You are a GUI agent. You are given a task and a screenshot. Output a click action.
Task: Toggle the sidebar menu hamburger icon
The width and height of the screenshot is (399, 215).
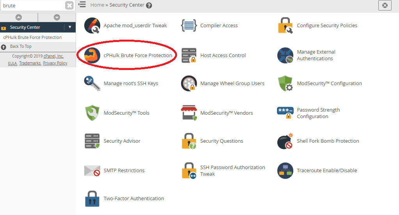pyautogui.click(x=82, y=5)
